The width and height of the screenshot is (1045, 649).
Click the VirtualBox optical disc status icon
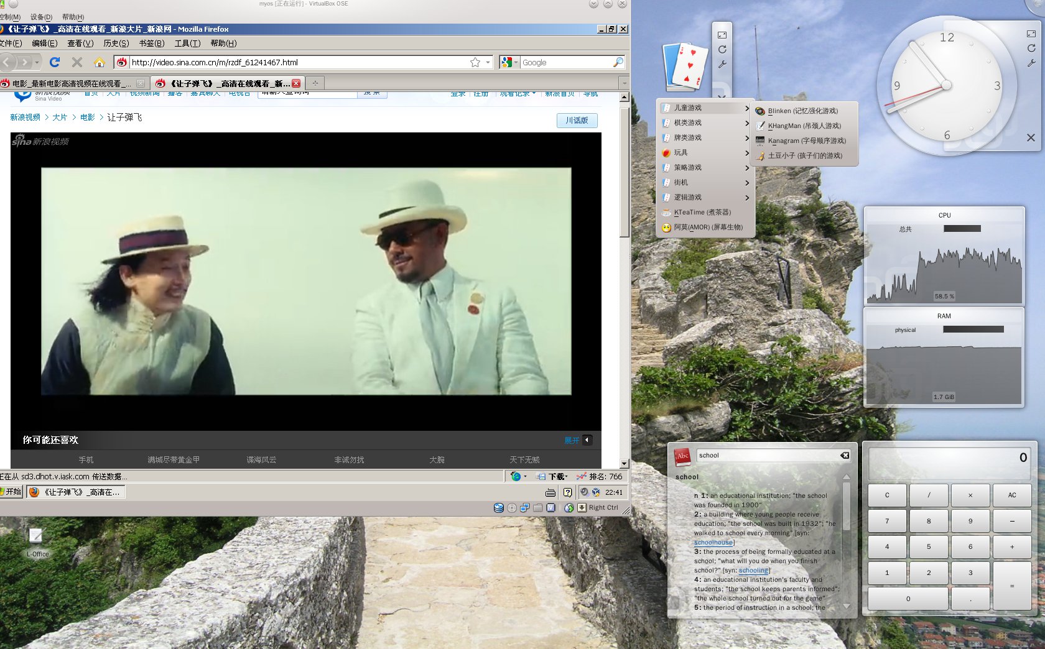pyautogui.click(x=512, y=508)
